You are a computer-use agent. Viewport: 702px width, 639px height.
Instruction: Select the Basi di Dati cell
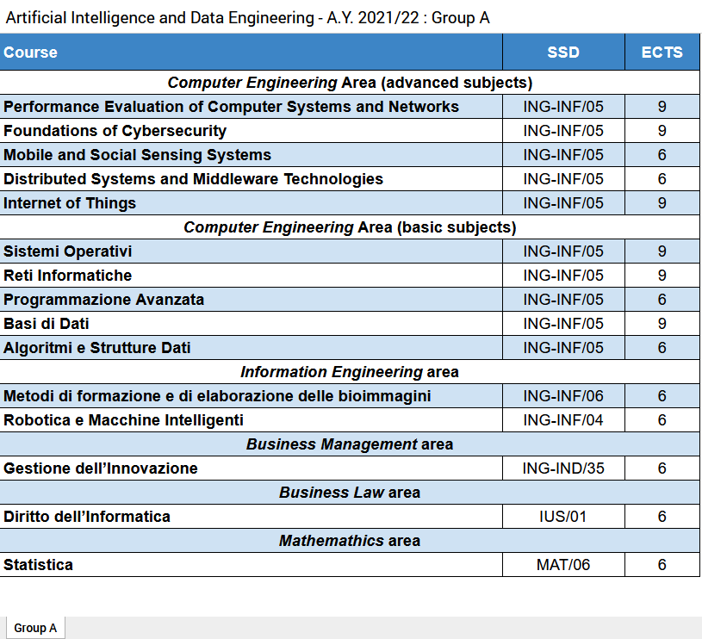point(251,324)
